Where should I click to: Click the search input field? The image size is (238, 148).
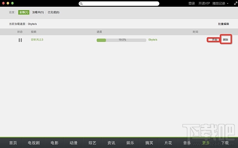pyautogui.click(x=119, y=4)
